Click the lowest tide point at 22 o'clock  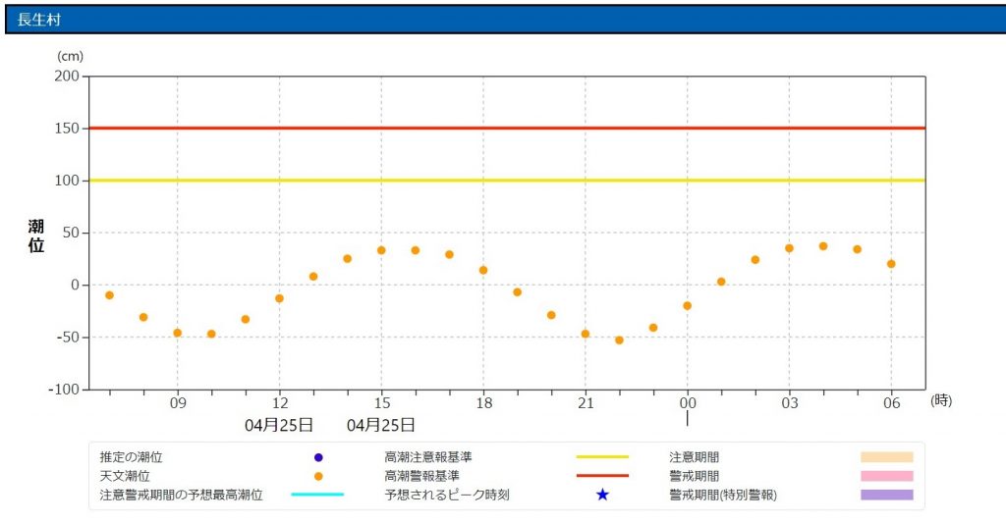(619, 340)
